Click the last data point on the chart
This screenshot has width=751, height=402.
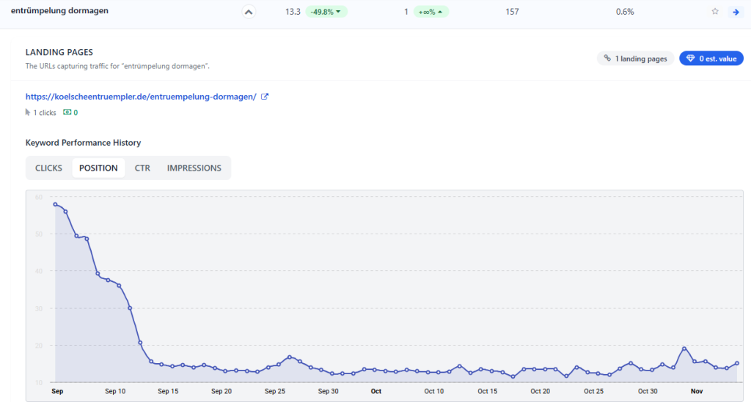737,363
